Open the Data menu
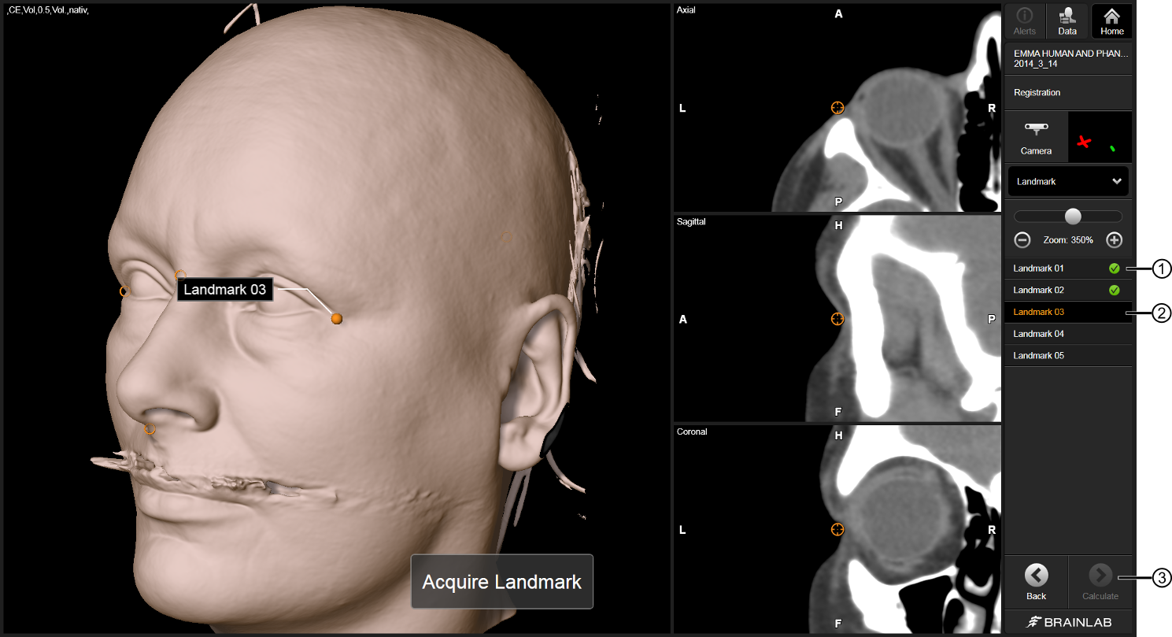 click(x=1067, y=21)
